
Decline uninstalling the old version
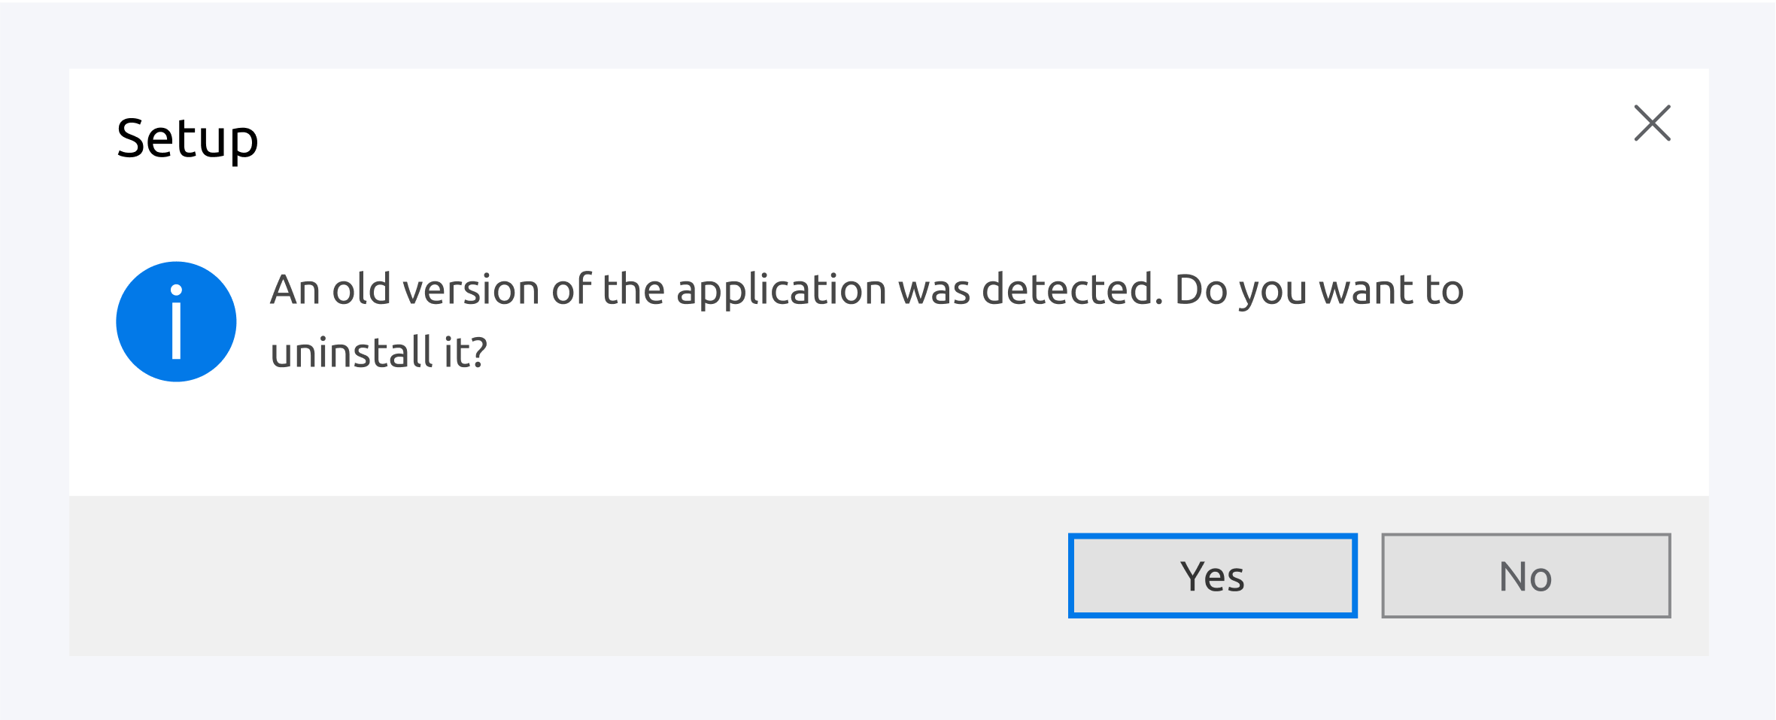pyautogui.click(x=1526, y=576)
